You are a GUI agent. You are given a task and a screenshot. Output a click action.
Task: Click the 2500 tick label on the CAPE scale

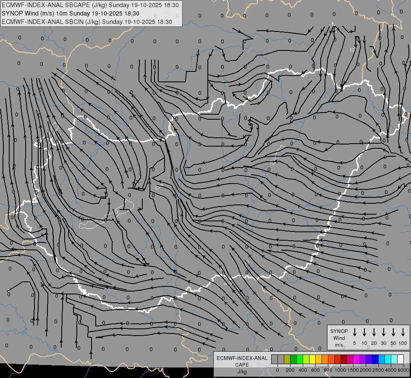pos(378,370)
